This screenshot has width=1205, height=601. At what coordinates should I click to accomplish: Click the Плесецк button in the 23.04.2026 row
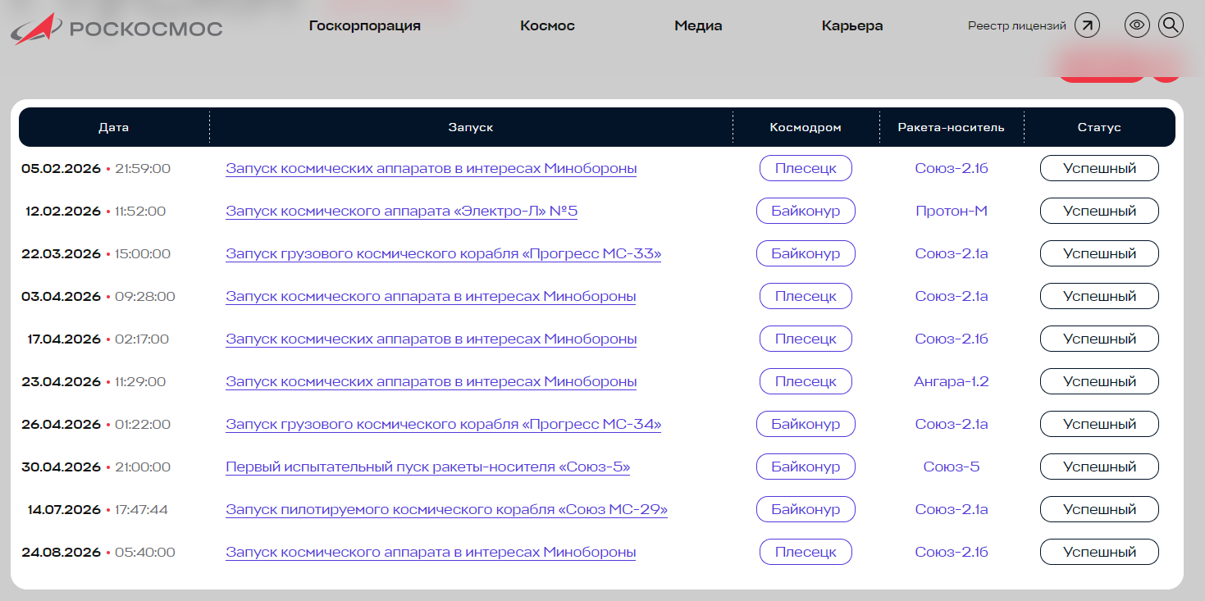point(806,381)
